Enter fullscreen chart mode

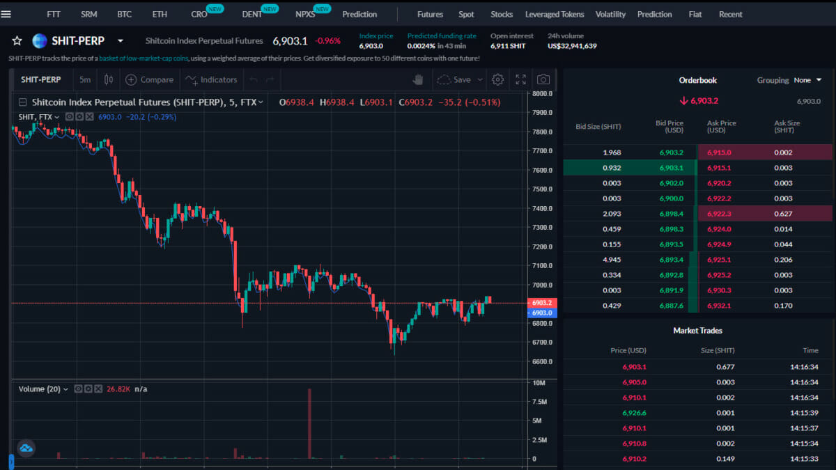pyautogui.click(x=520, y=80)
